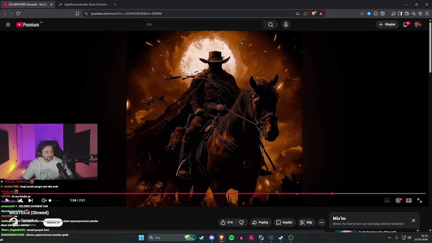Switch player to theater mode
This screenshot has height=243, width=432.
pos(409,200)
